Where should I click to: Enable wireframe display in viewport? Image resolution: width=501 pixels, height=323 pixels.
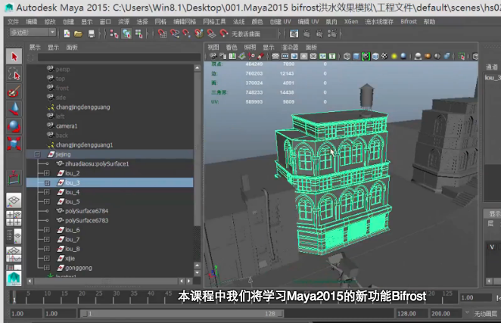click(347, 56)
